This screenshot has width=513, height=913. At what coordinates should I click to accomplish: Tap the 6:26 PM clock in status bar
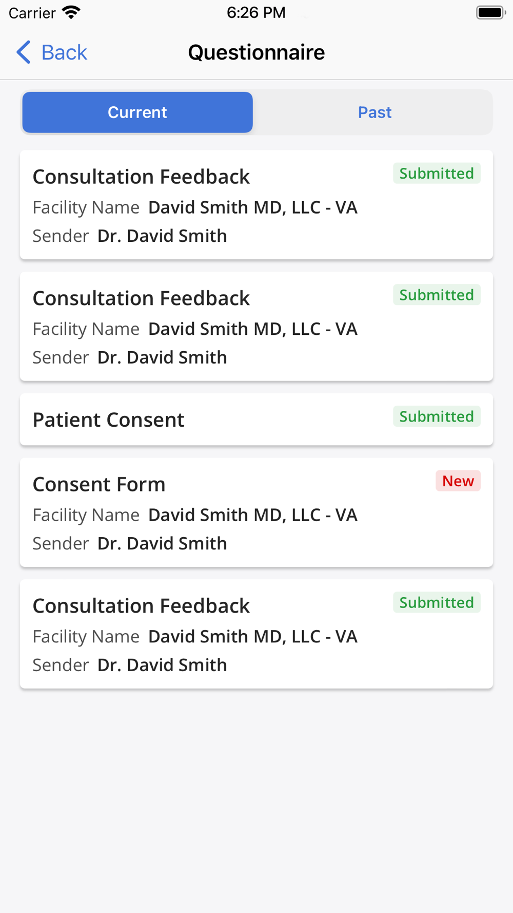point(256,12)
